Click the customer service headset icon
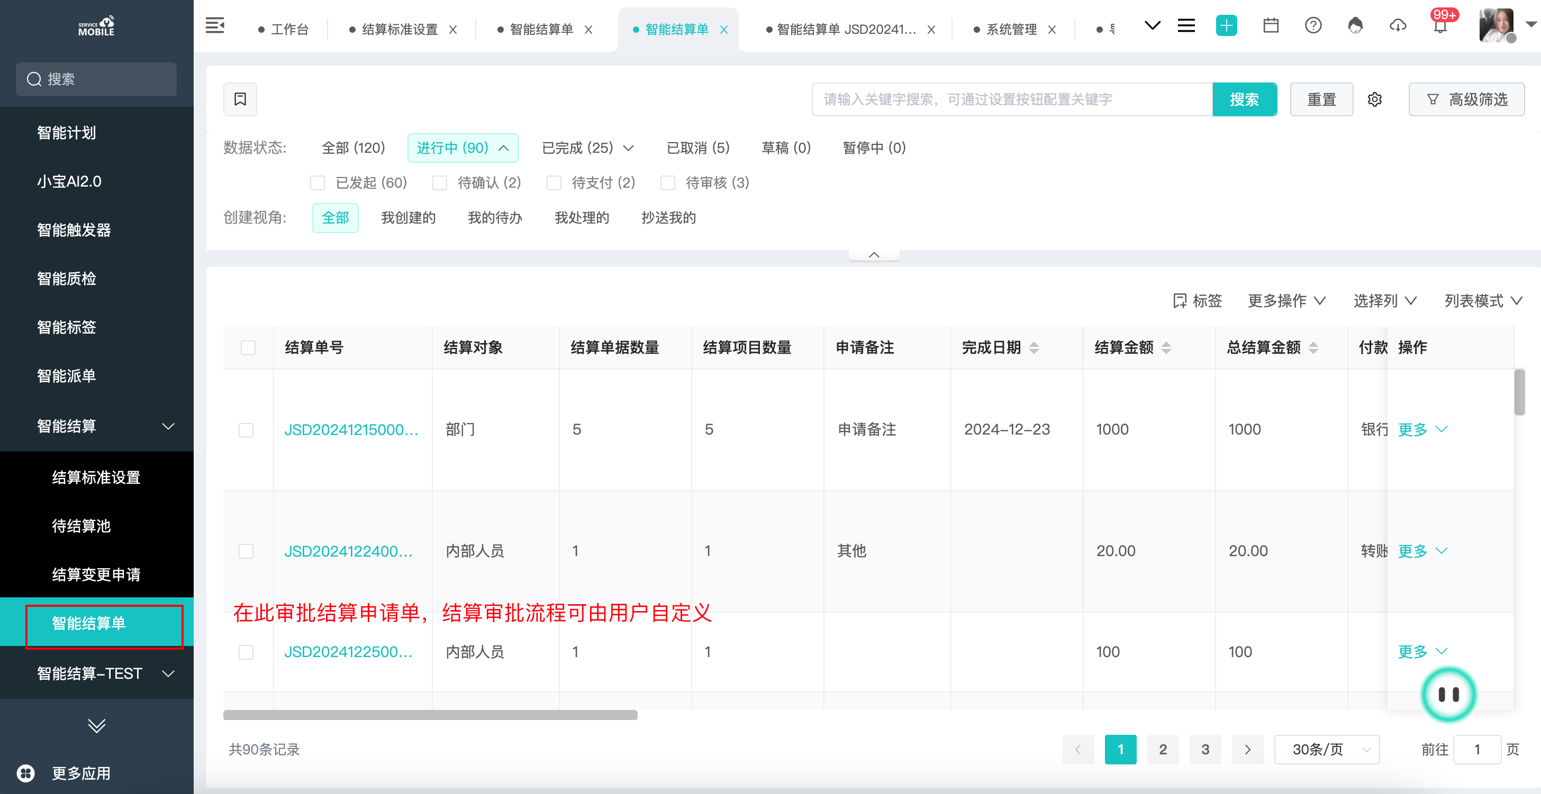This screenshot has height=794, width=1541. [1356, 26]
